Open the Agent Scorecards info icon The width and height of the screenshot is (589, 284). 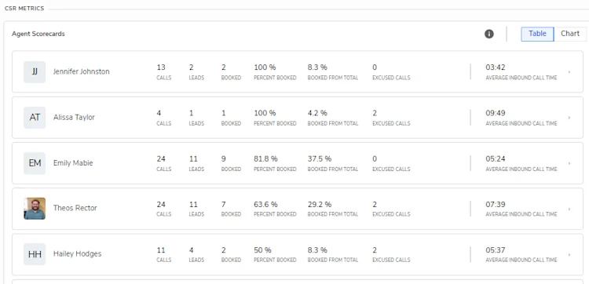coord(488,34)
